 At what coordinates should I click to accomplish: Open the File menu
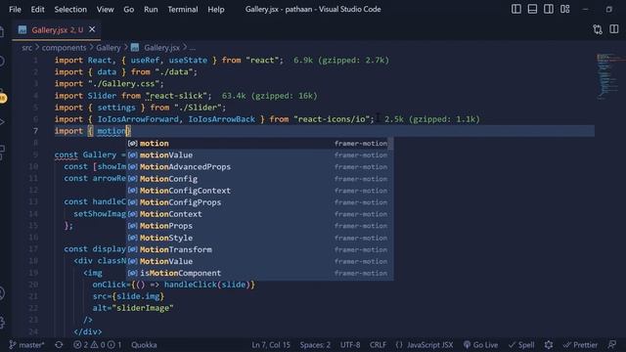pyautogui.click(x=15, y=9)
